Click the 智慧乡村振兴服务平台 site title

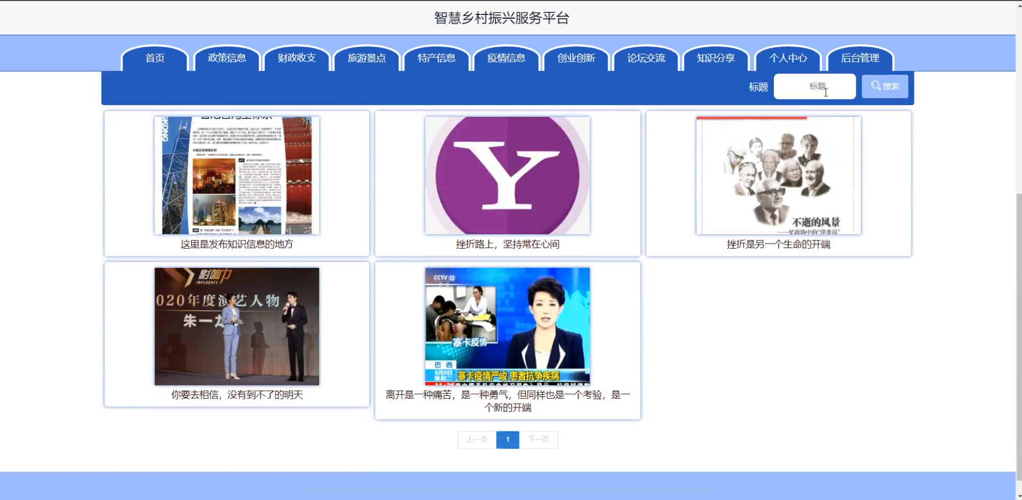pyautogui.click(x=502, y=18)
